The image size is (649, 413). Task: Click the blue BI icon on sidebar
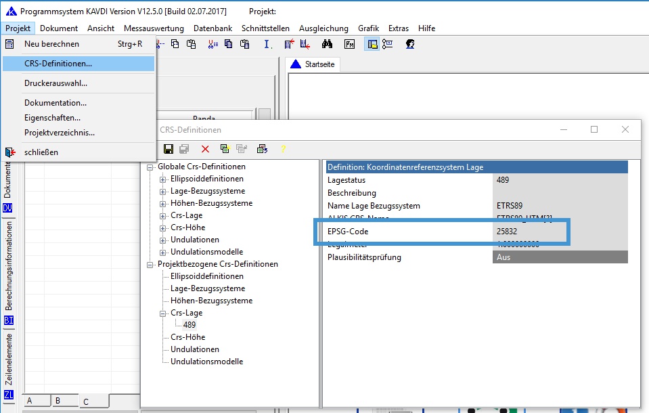click(x=8, y=320)
